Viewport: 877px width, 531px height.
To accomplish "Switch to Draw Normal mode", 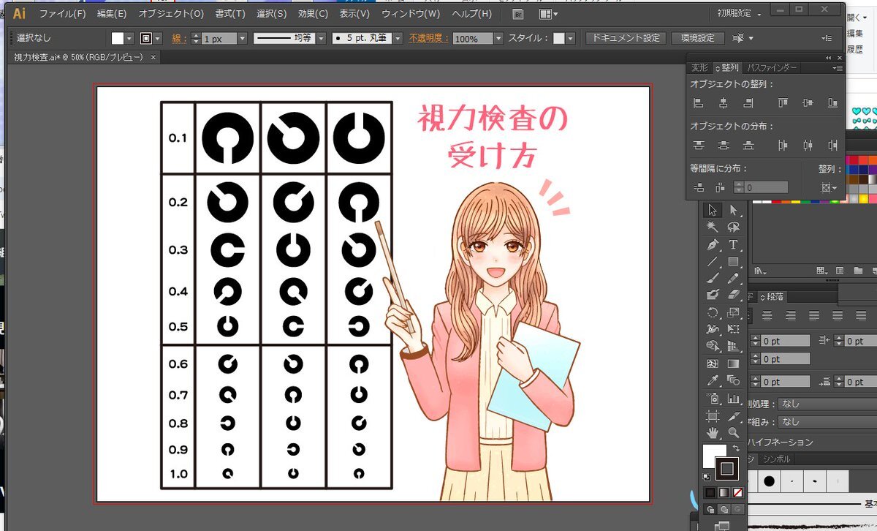I will pos(710,509).
